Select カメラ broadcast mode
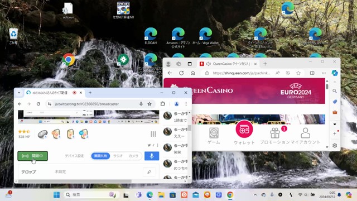This screenshot has height=201, width=357. tap(133, 156)
